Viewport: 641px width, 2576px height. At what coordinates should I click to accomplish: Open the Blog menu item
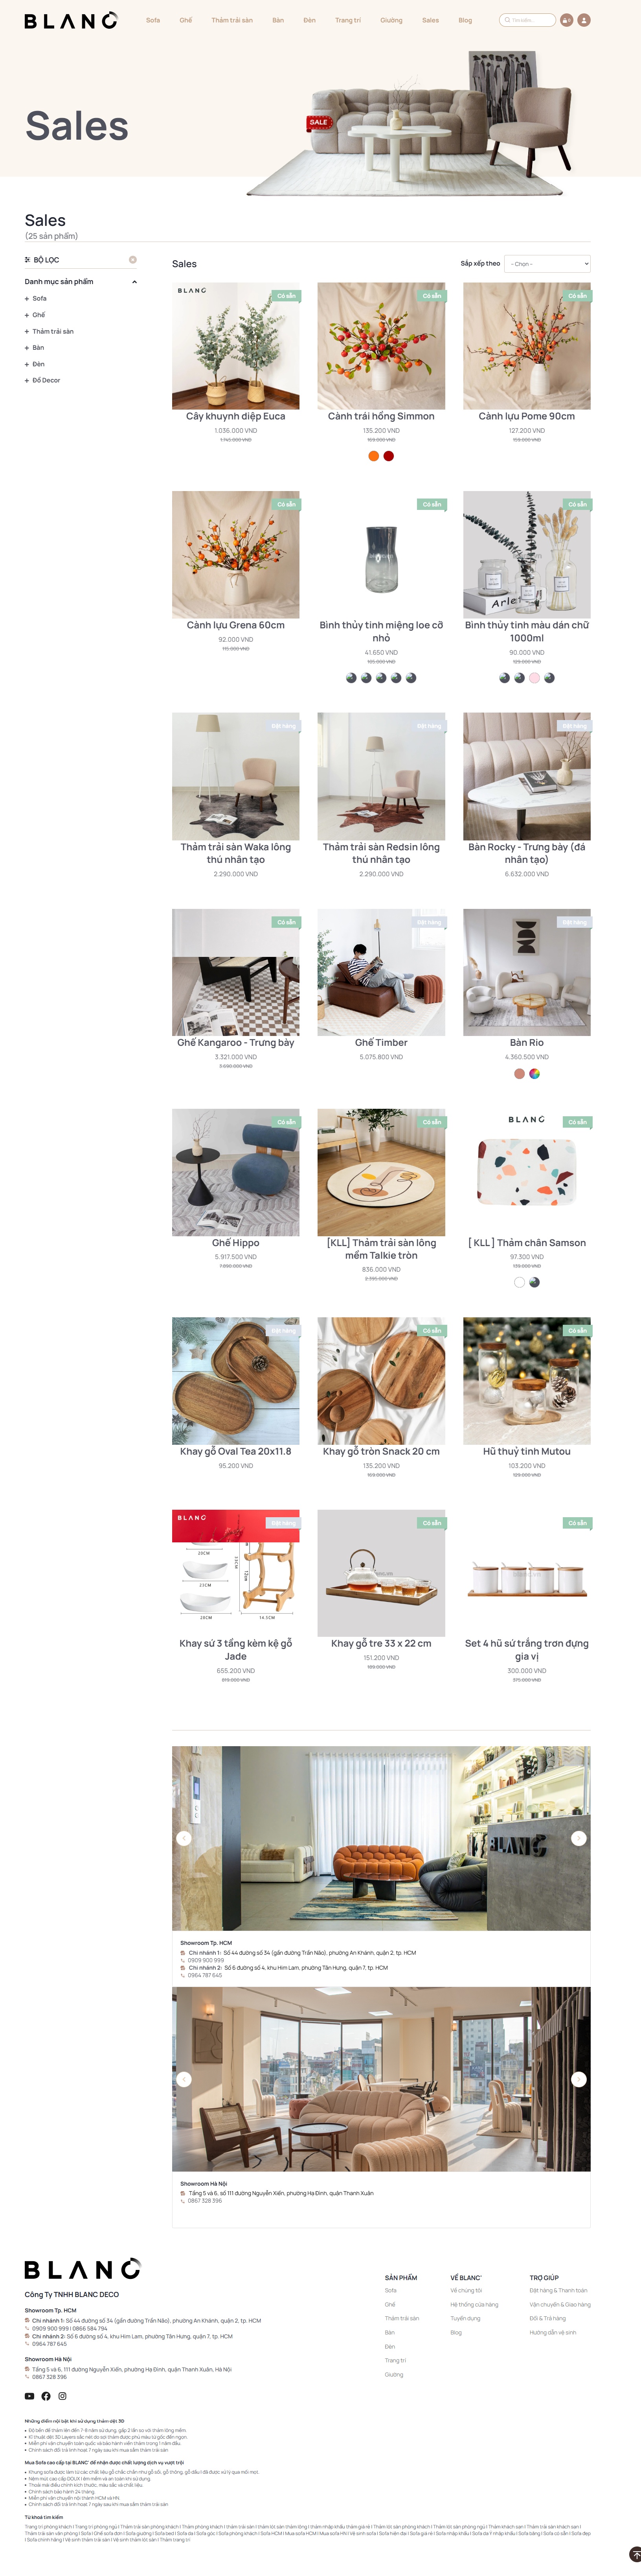pyautogui.click(x=465, y=20)
